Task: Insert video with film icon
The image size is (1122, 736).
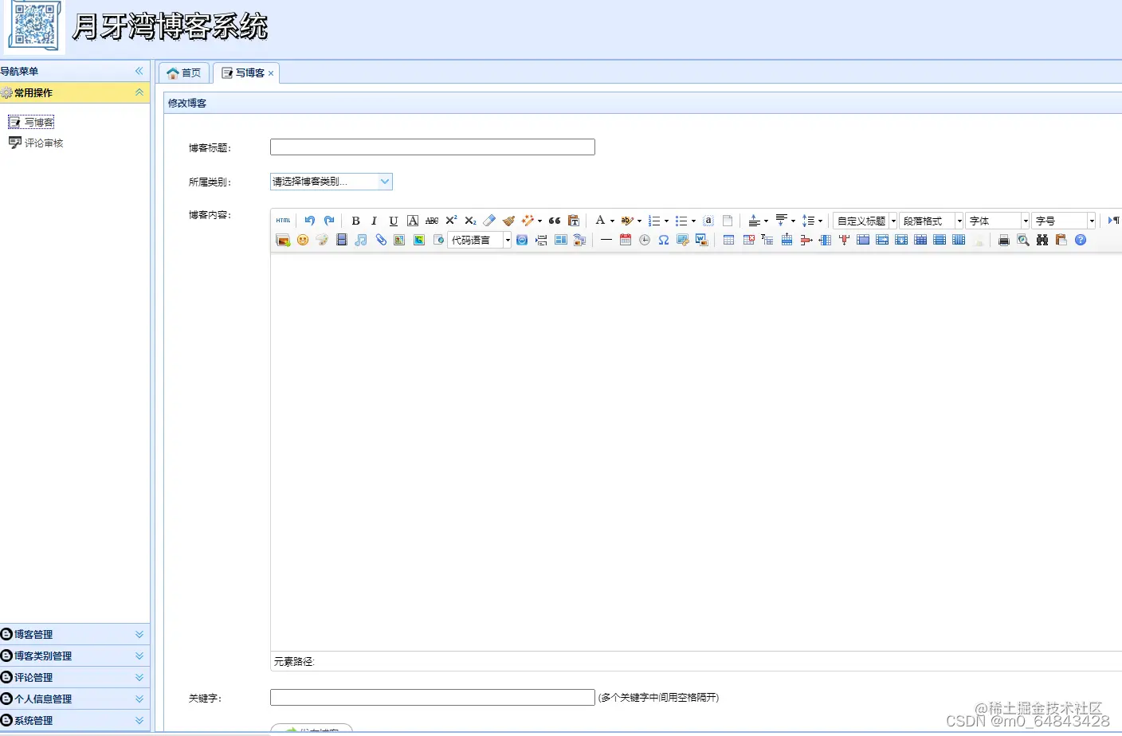Action: (342, 240)
